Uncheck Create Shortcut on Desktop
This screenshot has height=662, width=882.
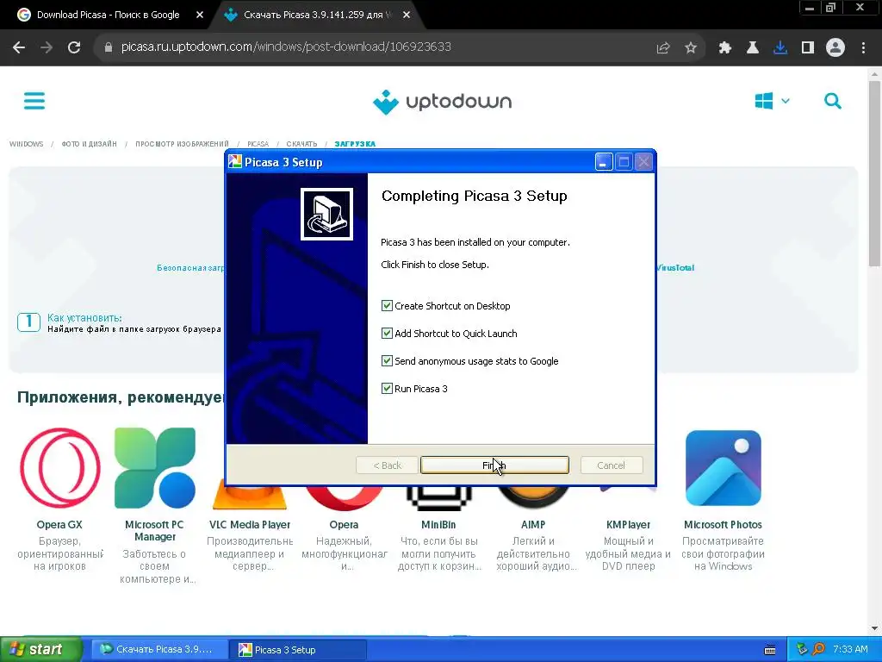(x=387, y=306)
